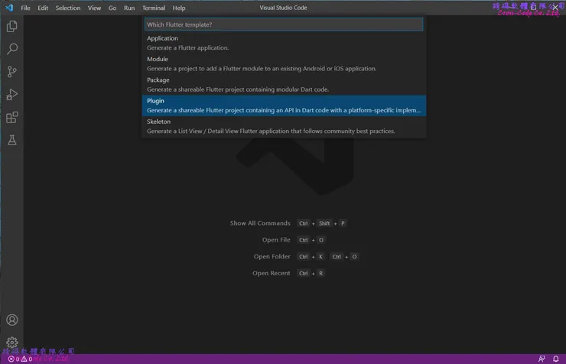Open the feedback icon in status bar
This screenshot has height=364, width=566.
point(542,359)
